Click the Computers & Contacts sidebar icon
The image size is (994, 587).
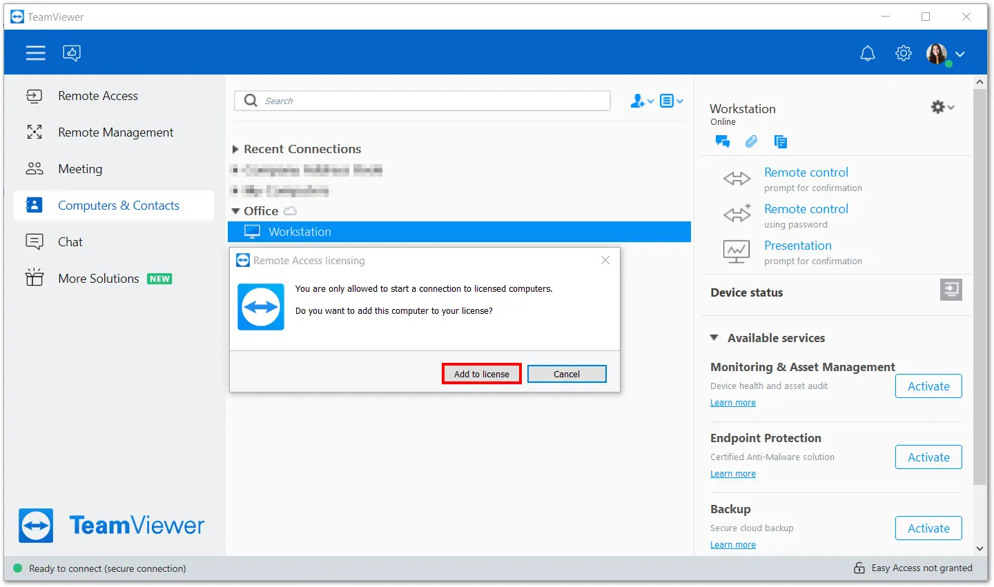click(35, 206)
